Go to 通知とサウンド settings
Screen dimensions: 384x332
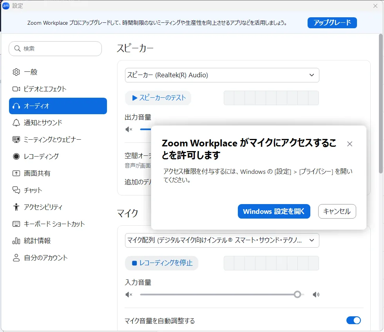pos(58,122)
